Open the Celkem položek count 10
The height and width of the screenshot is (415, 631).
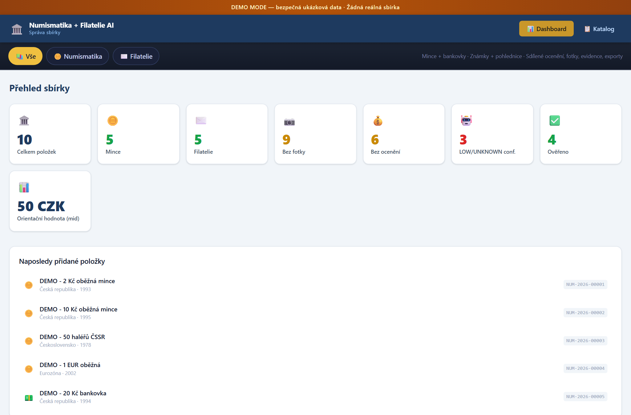(x=25, y=140)
